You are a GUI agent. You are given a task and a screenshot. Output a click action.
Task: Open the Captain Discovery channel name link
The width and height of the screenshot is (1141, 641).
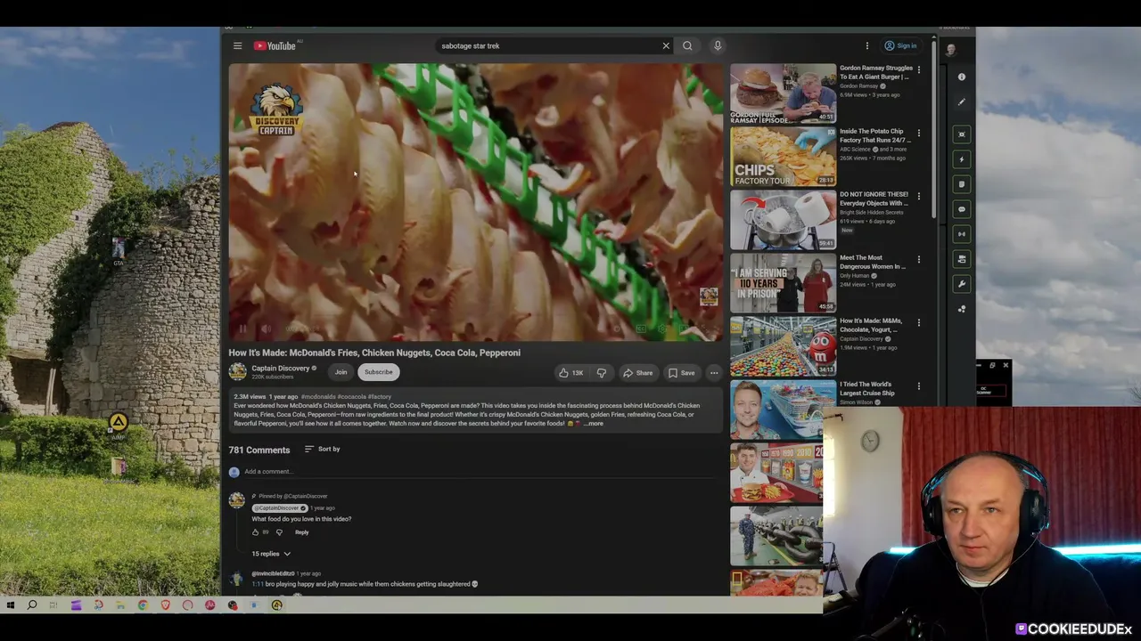(280, 369)
